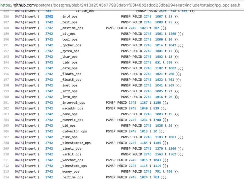Image resolution: width=244 pixels, height=181 pixels.
Task: Click the _oidvector_ops identifier
Action: [74, 132]
